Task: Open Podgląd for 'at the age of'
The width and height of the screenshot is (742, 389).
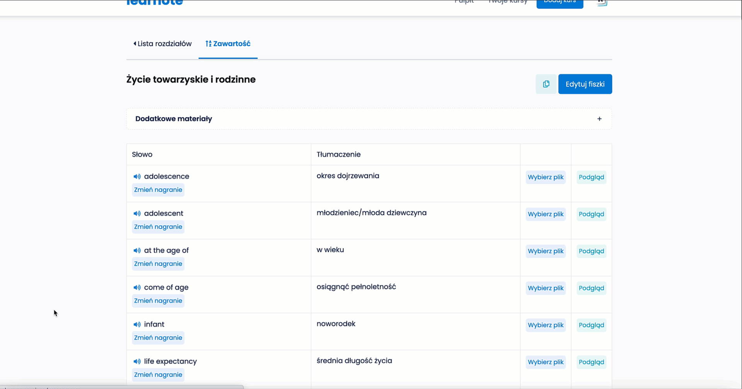Action: pyautogui.click(x=591, y=251)
